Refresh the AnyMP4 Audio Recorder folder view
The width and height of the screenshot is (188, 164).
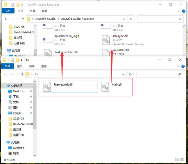[x=131, y=19]
